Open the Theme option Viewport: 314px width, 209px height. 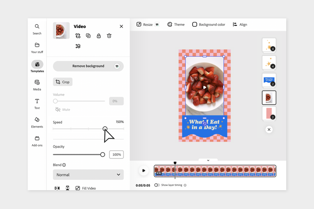176,25
